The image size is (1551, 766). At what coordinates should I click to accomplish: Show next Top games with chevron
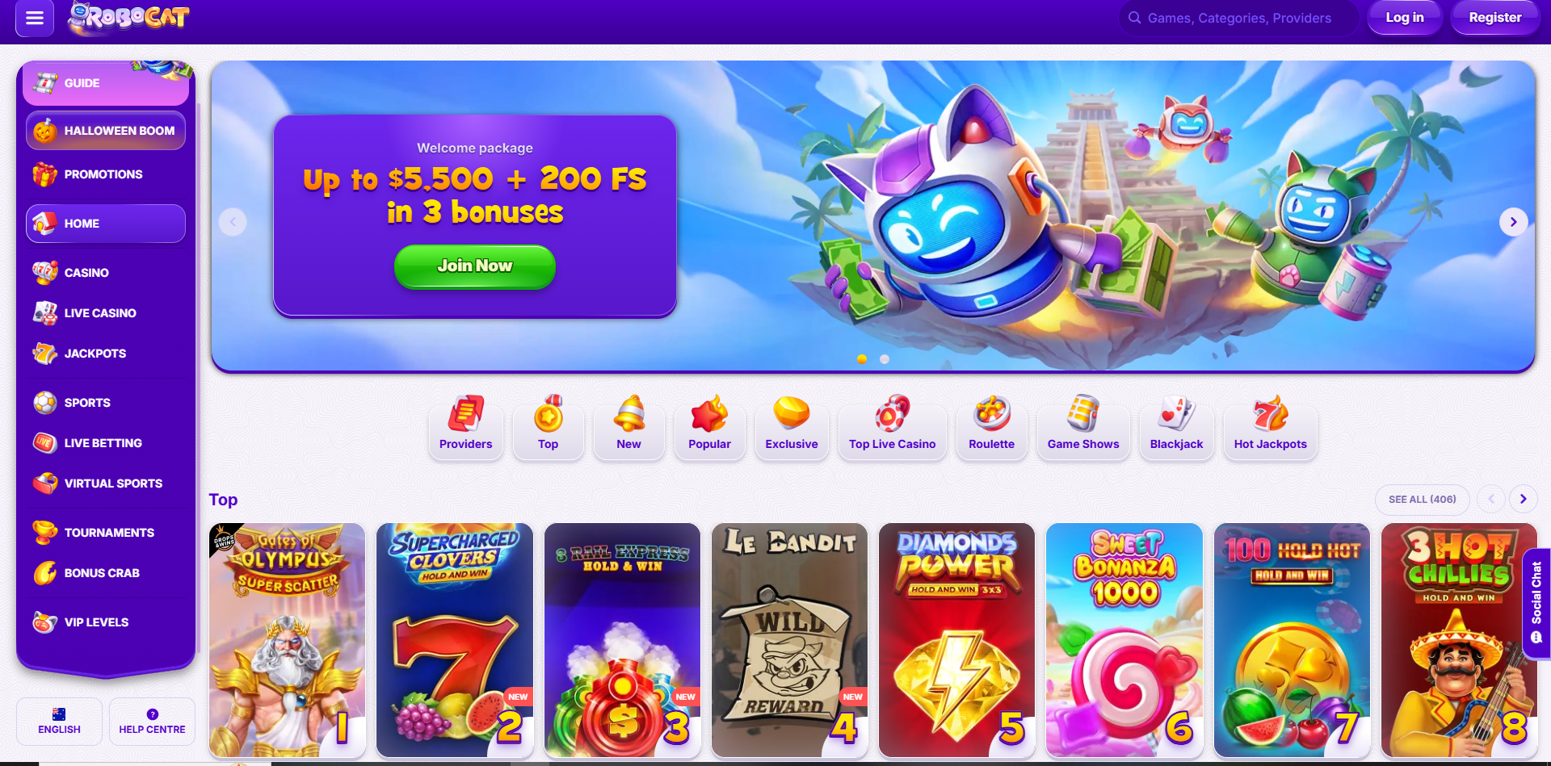pyautogui.click(x=1523, y=499)
